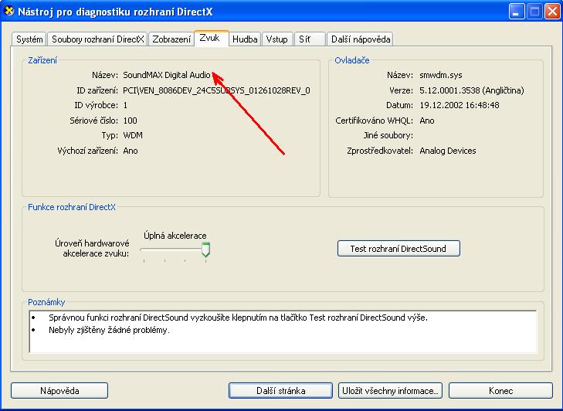Image resolution: width=563 pixels, height=411 pixels.
Task: Open the Soubory rozhraní DirectX tab
Action: tap(98, 39)
